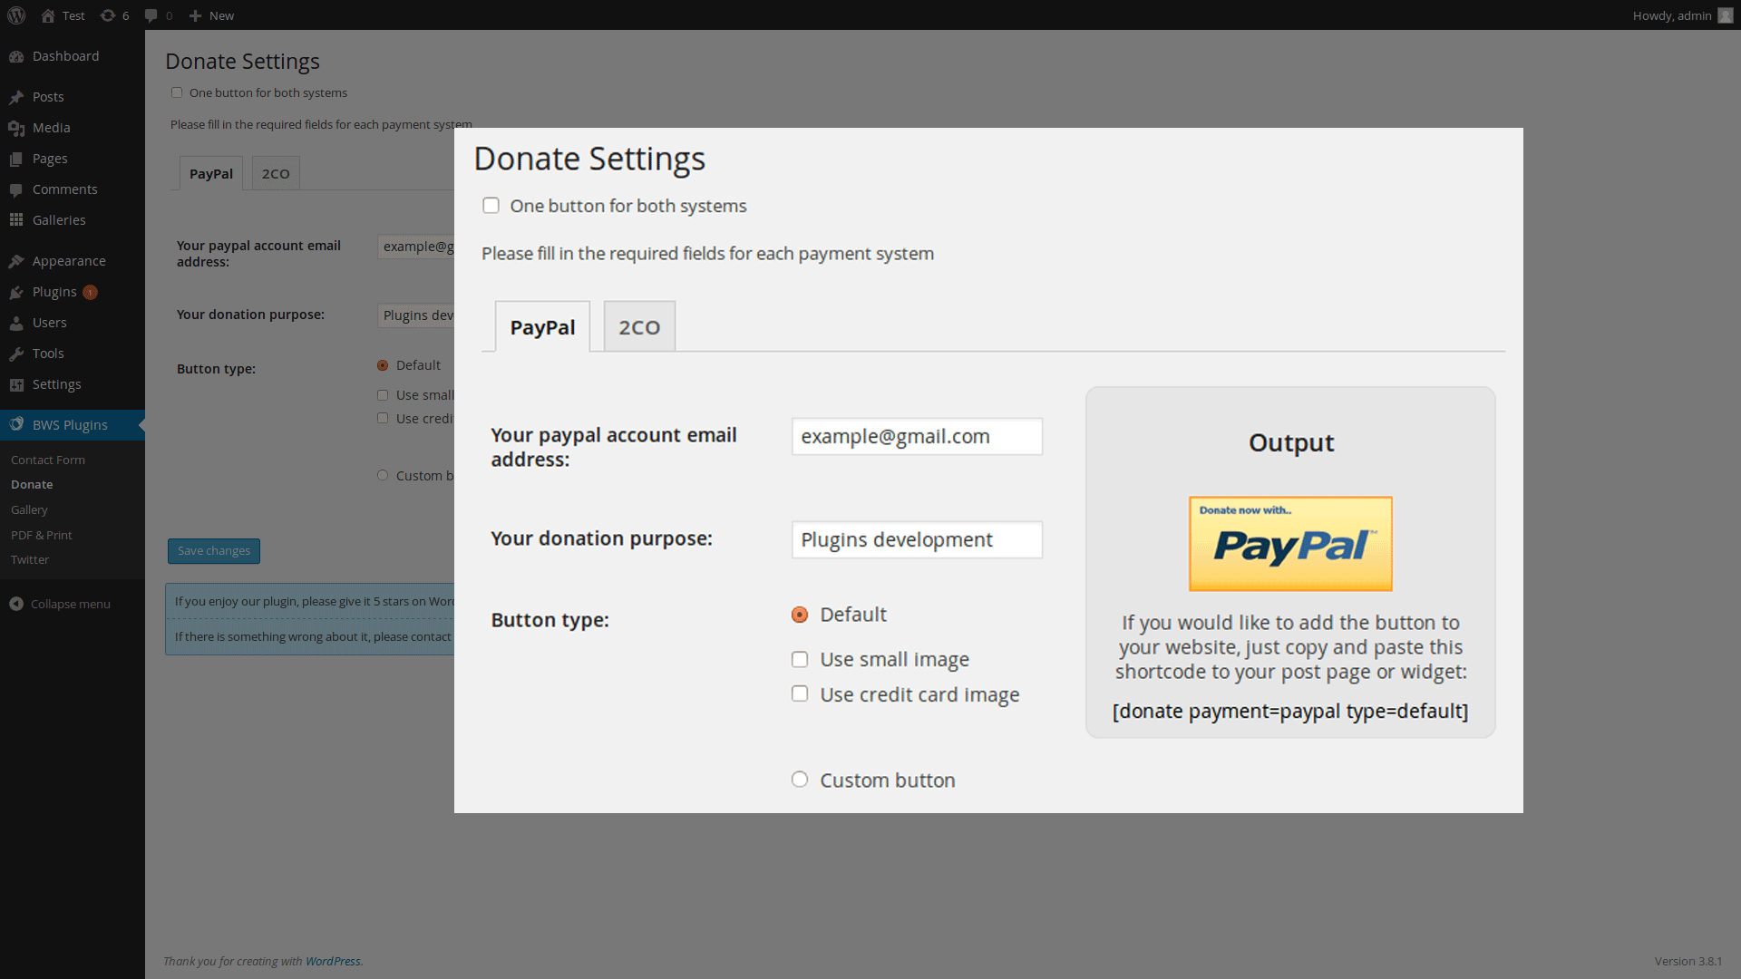
Task: Click the Version 3.8.1 footer text
Action: pos(1688,961)
